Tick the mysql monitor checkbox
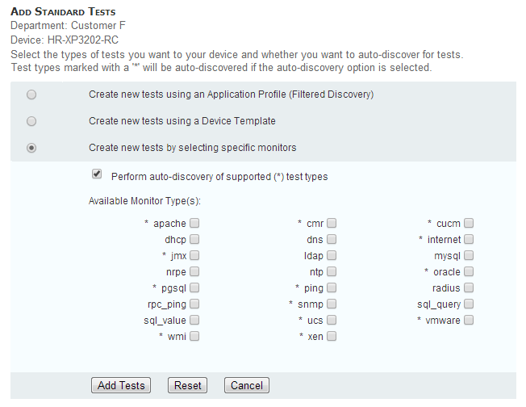The image size is (526, 407). tap(469, 255)
